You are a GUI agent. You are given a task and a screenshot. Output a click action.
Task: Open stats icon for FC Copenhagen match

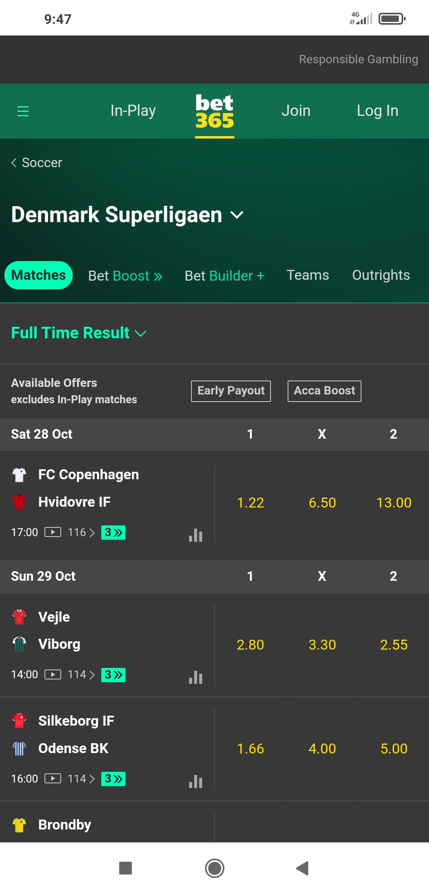pos(195,535)
